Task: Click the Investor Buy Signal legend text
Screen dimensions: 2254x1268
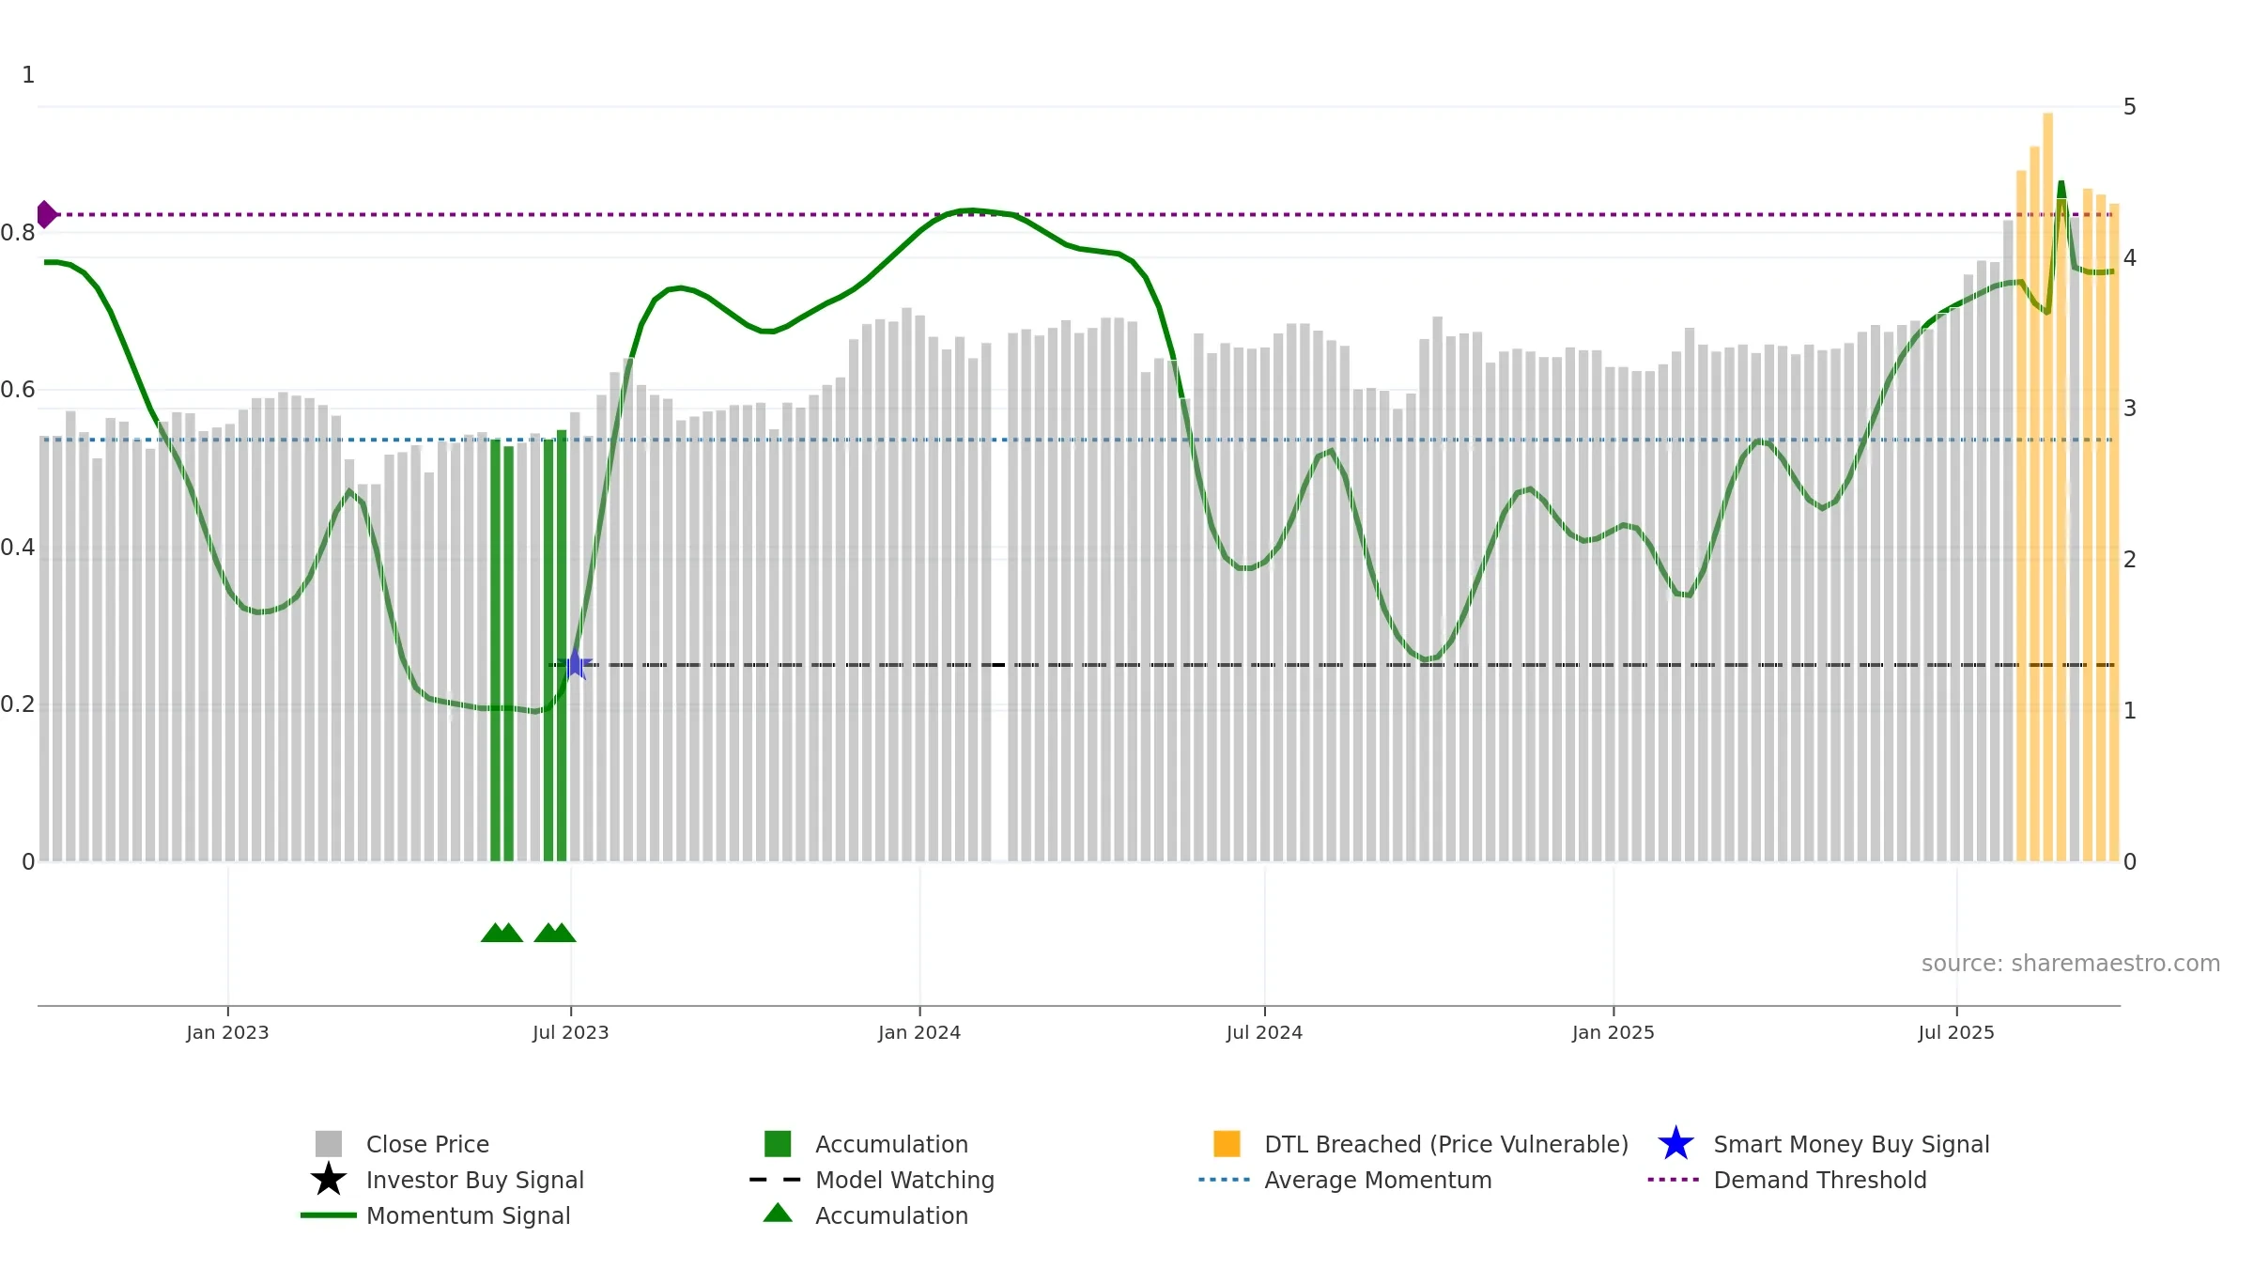Action: [x=475, y=1180]
